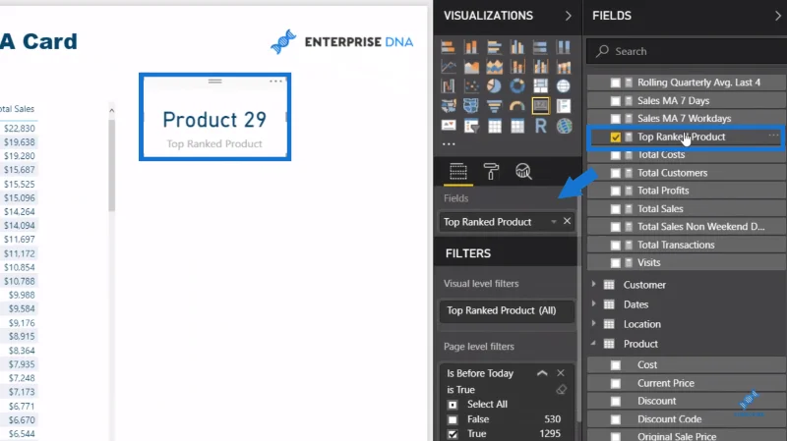This screenshot has height=441, width=787.
Task: Check the Visits measure
Action: (x=616, y=262)
